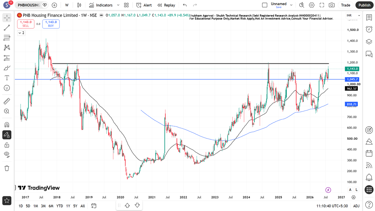This screenshot has width=375, height=211.
Task: Open the chats panel
Action: pyautogui.click(x=369, y=54)
